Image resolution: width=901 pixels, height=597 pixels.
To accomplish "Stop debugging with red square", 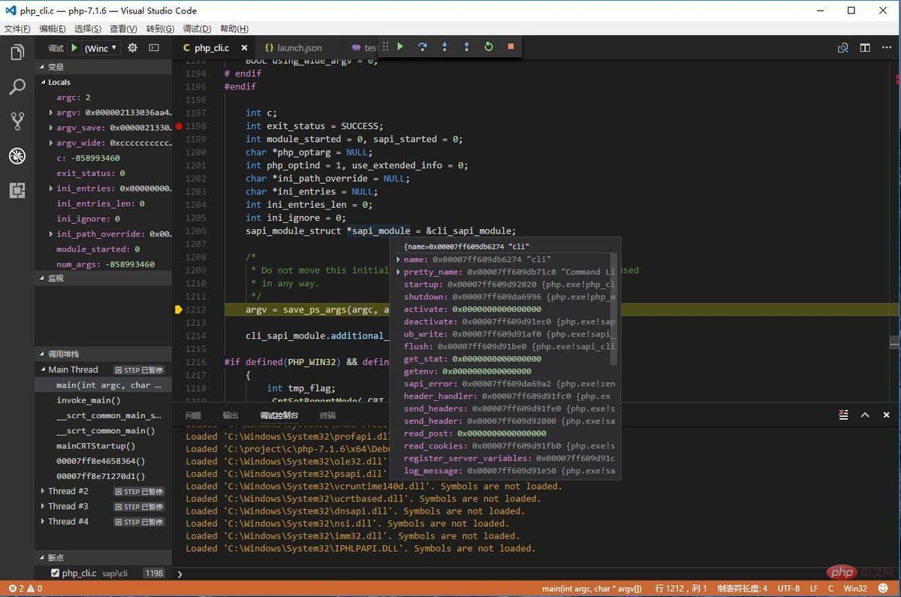I will [511, 47].
